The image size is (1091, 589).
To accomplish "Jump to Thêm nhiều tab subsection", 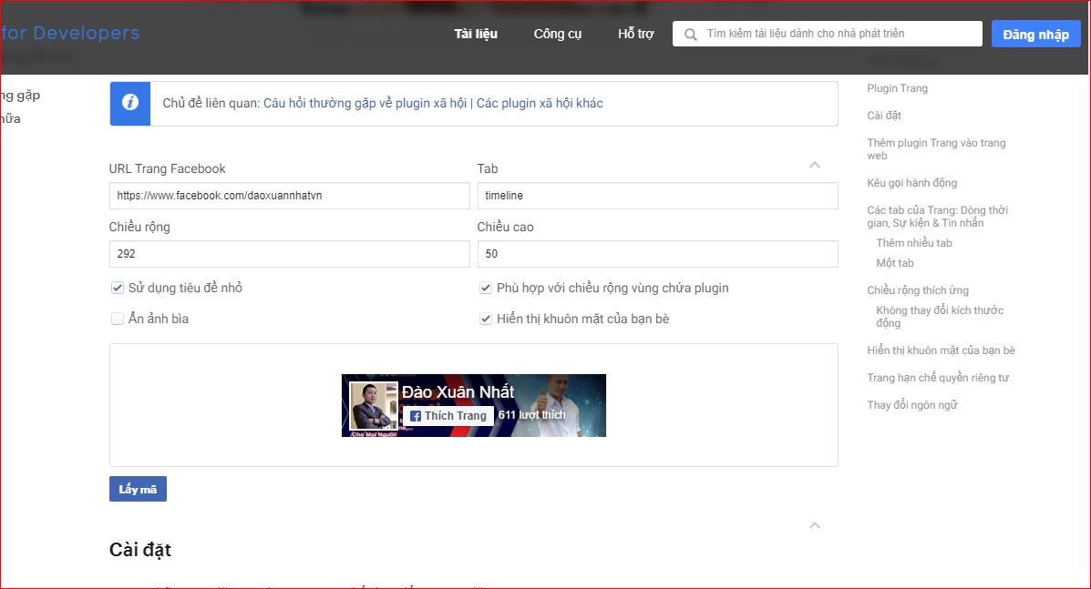I will (913, 242).
